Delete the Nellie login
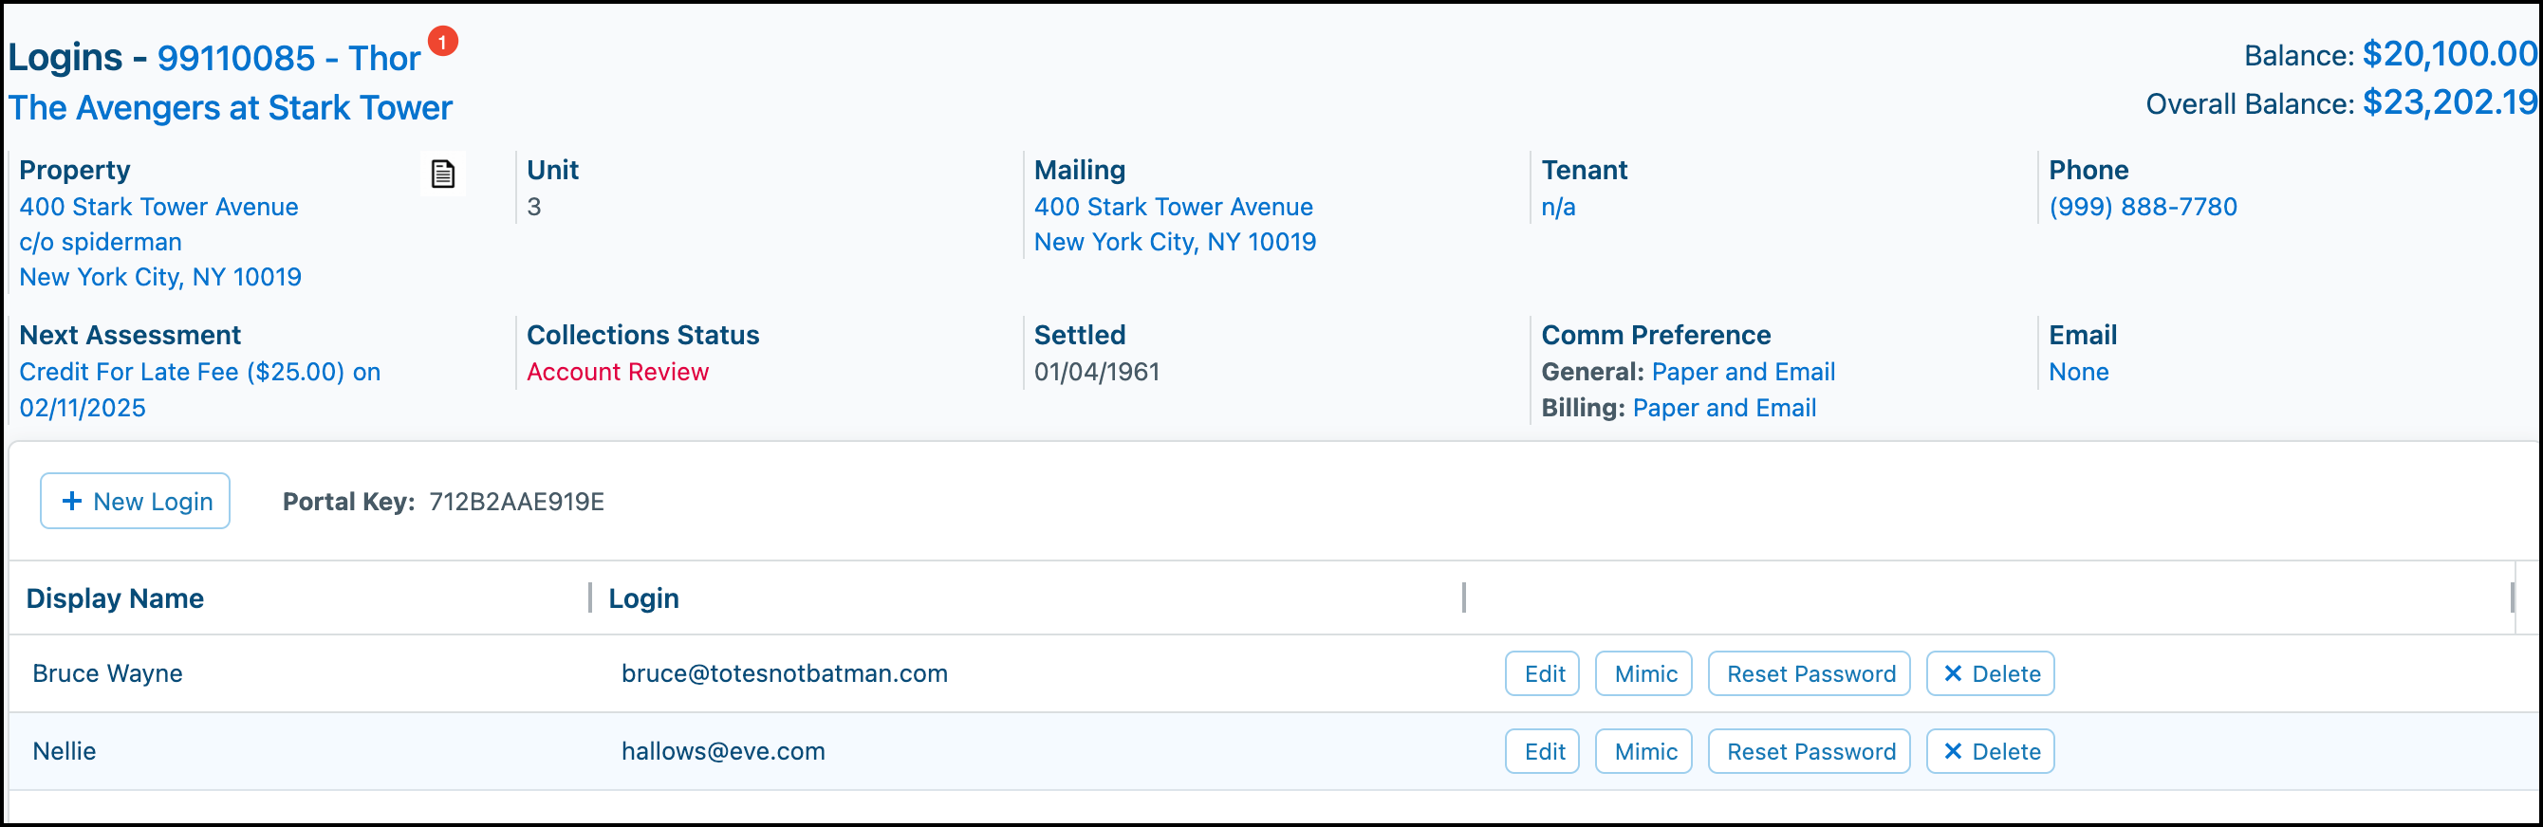Image resolution: width=2543 pixels, height=827 pixels. 1990,752
